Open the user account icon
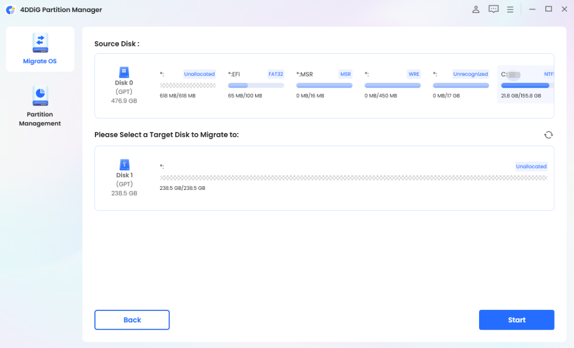The height and width of the screenshot is (348, 574). pyautogui.click(x=475, y=9)
